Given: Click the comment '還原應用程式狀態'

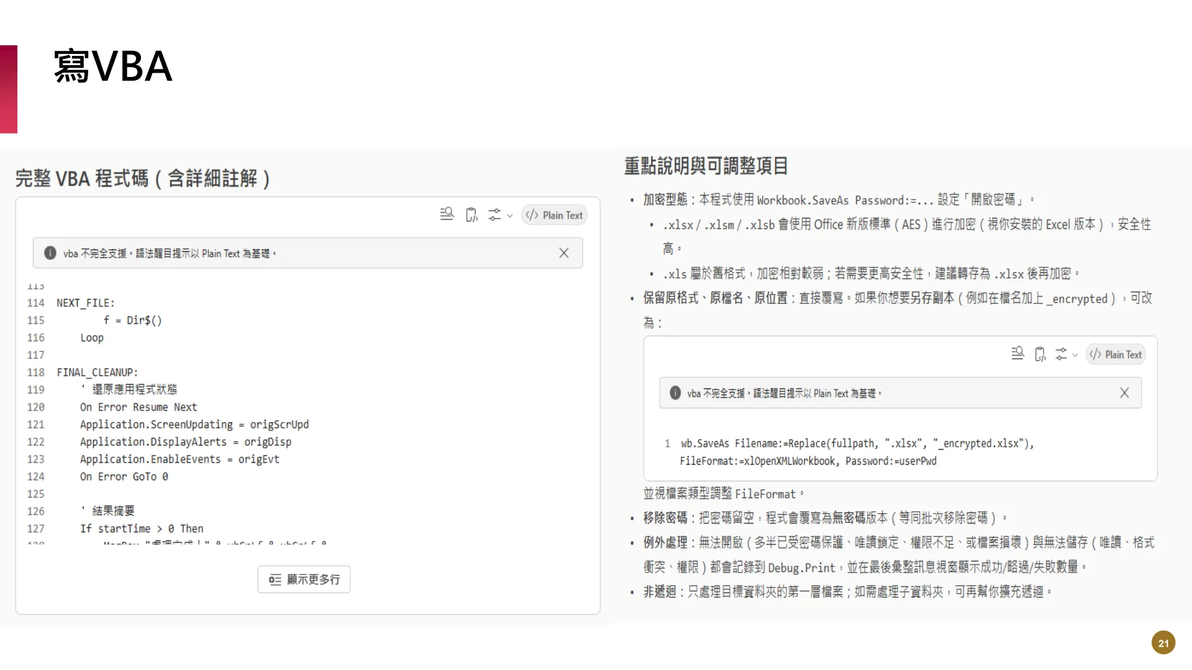Looking at the screenshot, I should pos(129,389).
